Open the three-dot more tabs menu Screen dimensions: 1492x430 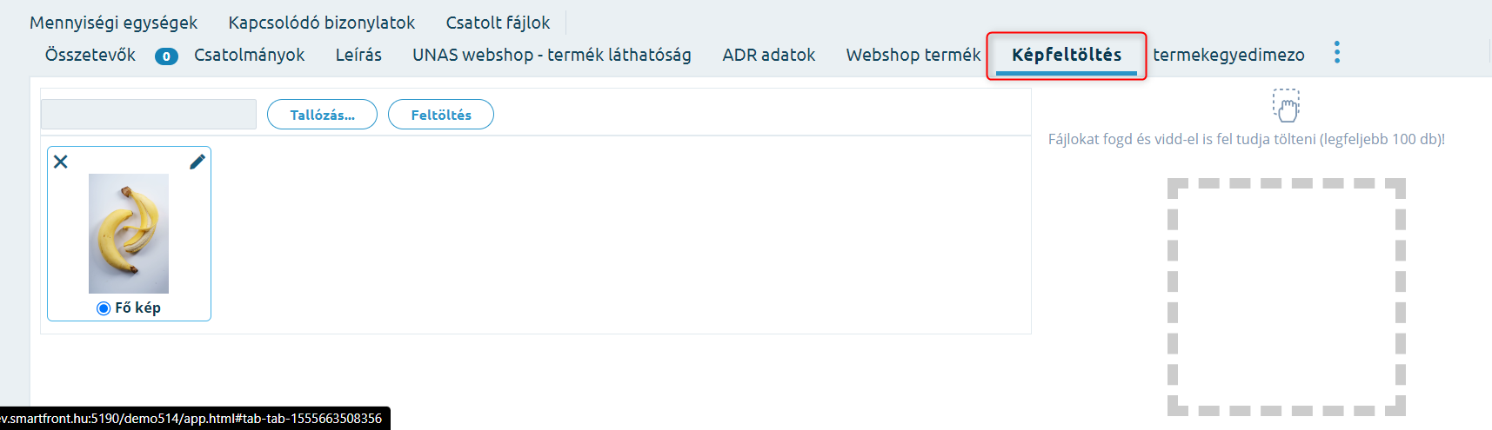(1337, 53)
